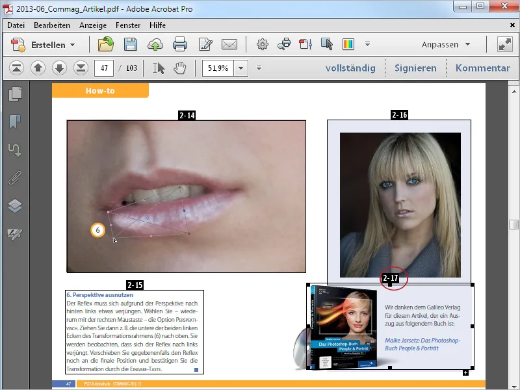Click the Photoshop-Buch book cover image
This screenshot has height=390, width=520.
coord(343,328)
